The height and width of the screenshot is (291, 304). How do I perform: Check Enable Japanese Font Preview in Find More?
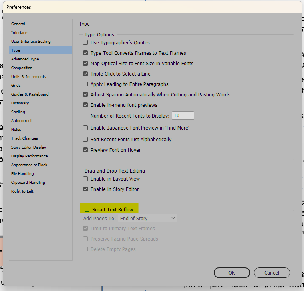pos(85,128)
